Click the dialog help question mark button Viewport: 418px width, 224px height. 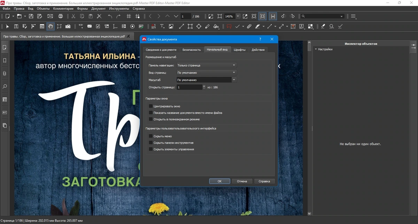[260, 39]
